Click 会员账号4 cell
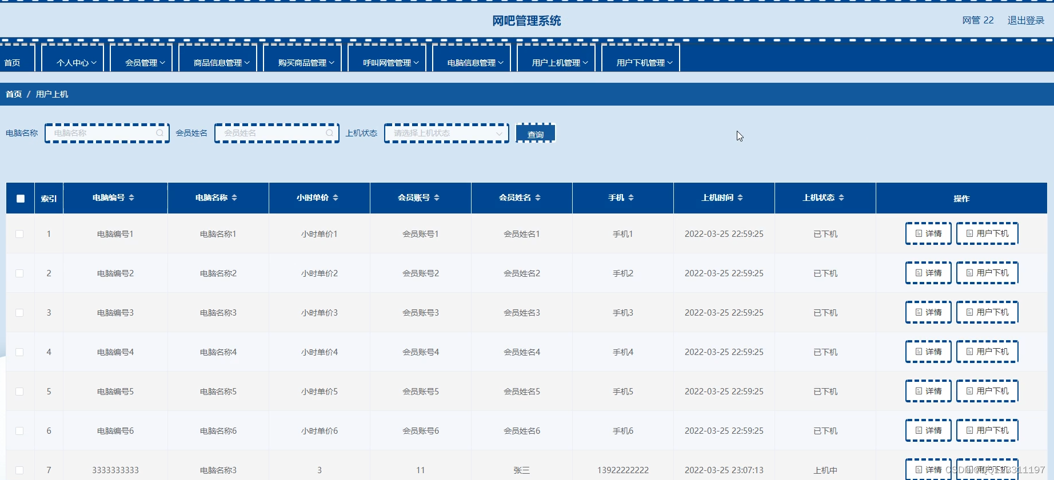1054x480 pixels. click(x=421, y=352)
